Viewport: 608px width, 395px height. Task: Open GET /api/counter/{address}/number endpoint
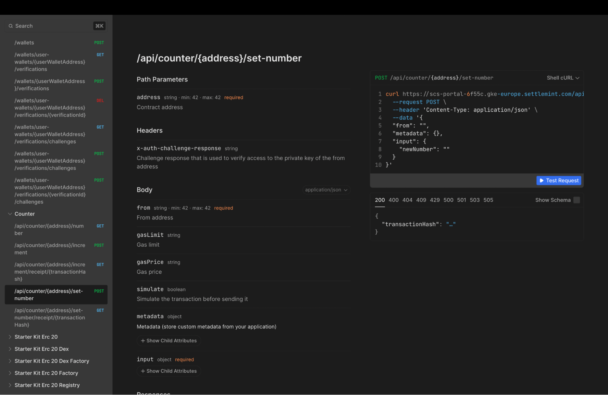pyautogui.click(x=56, y=230)
